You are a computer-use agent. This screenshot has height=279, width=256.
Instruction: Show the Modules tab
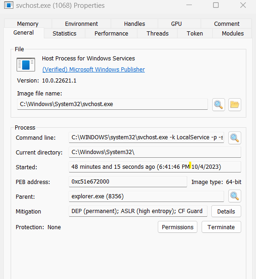click(x=232, y=34)
